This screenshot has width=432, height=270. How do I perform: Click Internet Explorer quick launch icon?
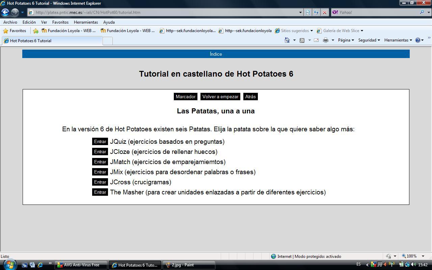[x=40, y=265]
